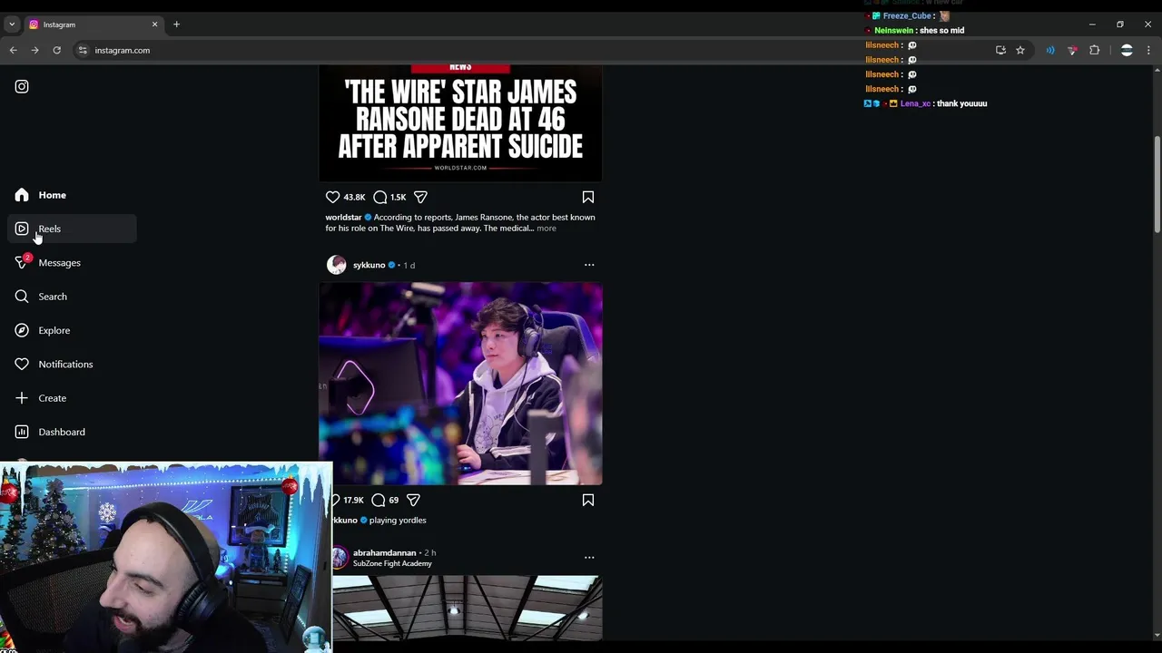Open the tab search dropdown
This screenshot has width=1162, height=653.
12,24
